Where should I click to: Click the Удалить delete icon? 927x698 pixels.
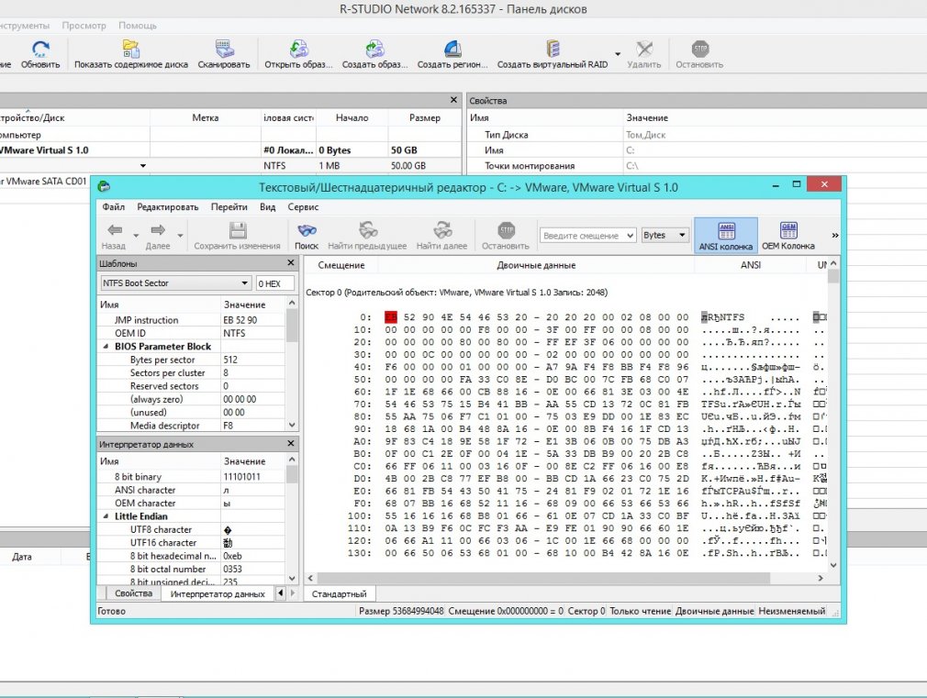point(644,49)
